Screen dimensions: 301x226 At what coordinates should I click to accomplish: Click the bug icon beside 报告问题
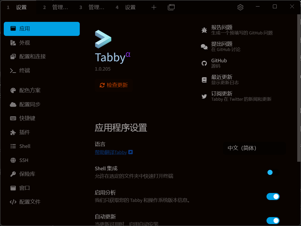[x=204, y=30]
